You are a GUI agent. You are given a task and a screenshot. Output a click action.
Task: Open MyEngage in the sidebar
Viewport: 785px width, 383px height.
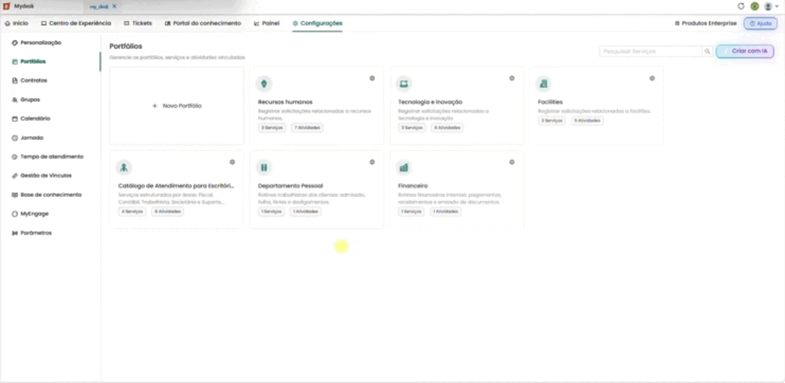[x=30, y=213]
